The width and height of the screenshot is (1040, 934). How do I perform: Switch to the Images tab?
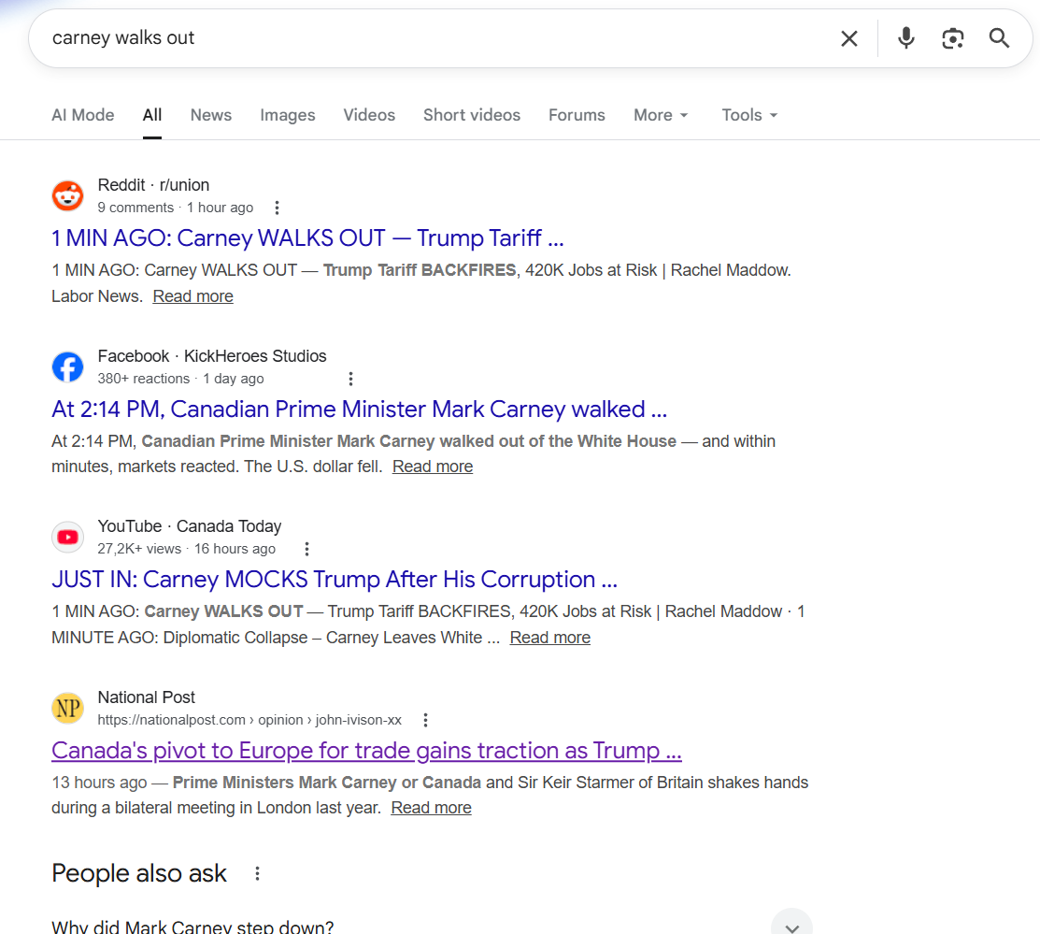click(287, 115)
